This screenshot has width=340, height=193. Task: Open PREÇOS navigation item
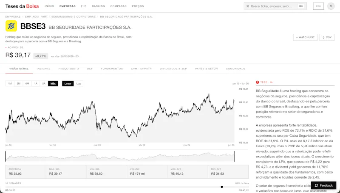tap(138, 6)
